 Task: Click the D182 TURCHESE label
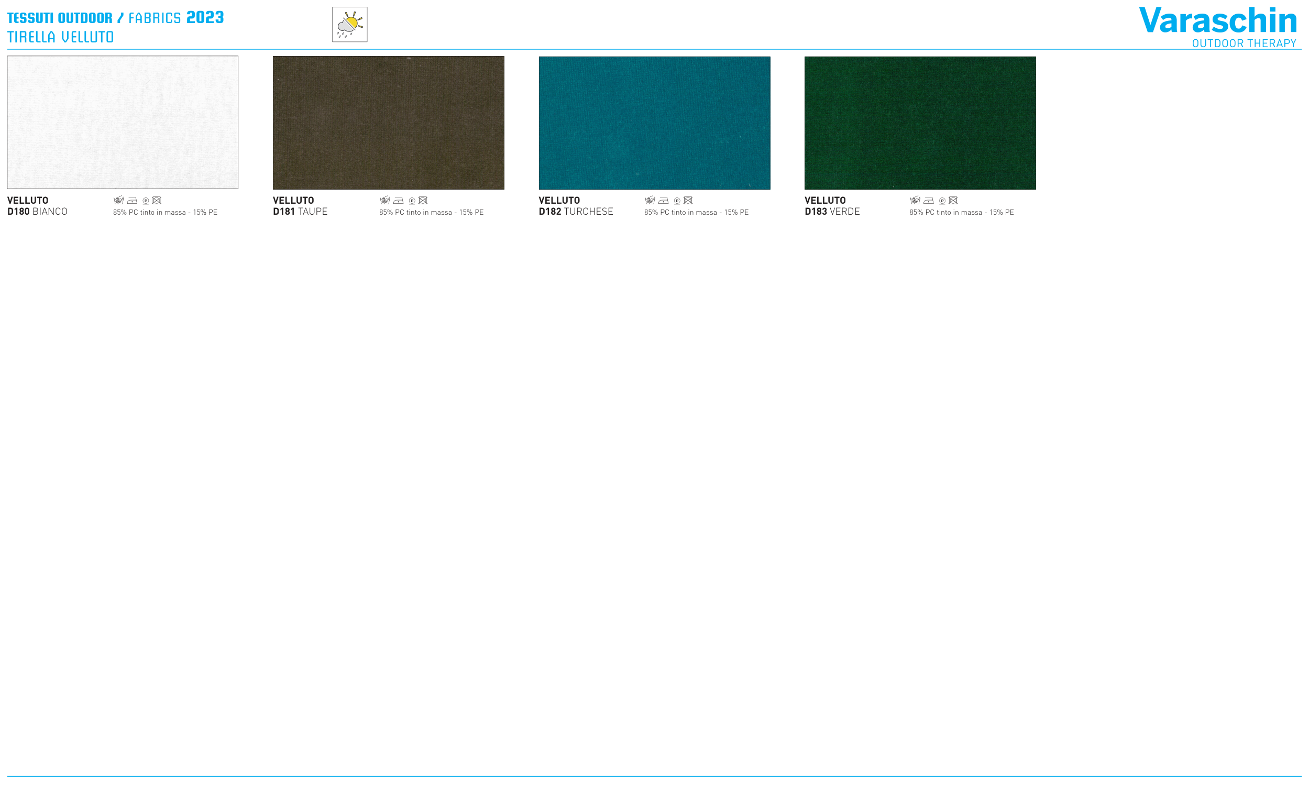tap(576, 212)
